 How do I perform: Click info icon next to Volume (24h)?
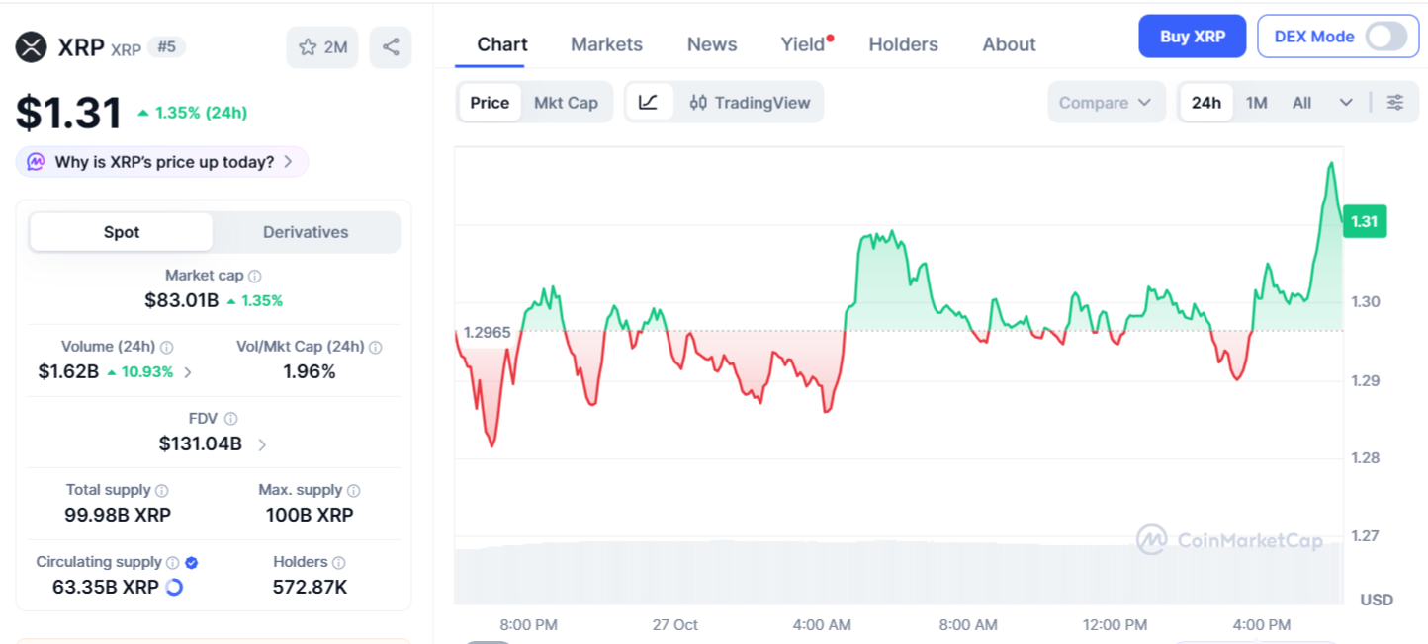(x=167, y=347)
